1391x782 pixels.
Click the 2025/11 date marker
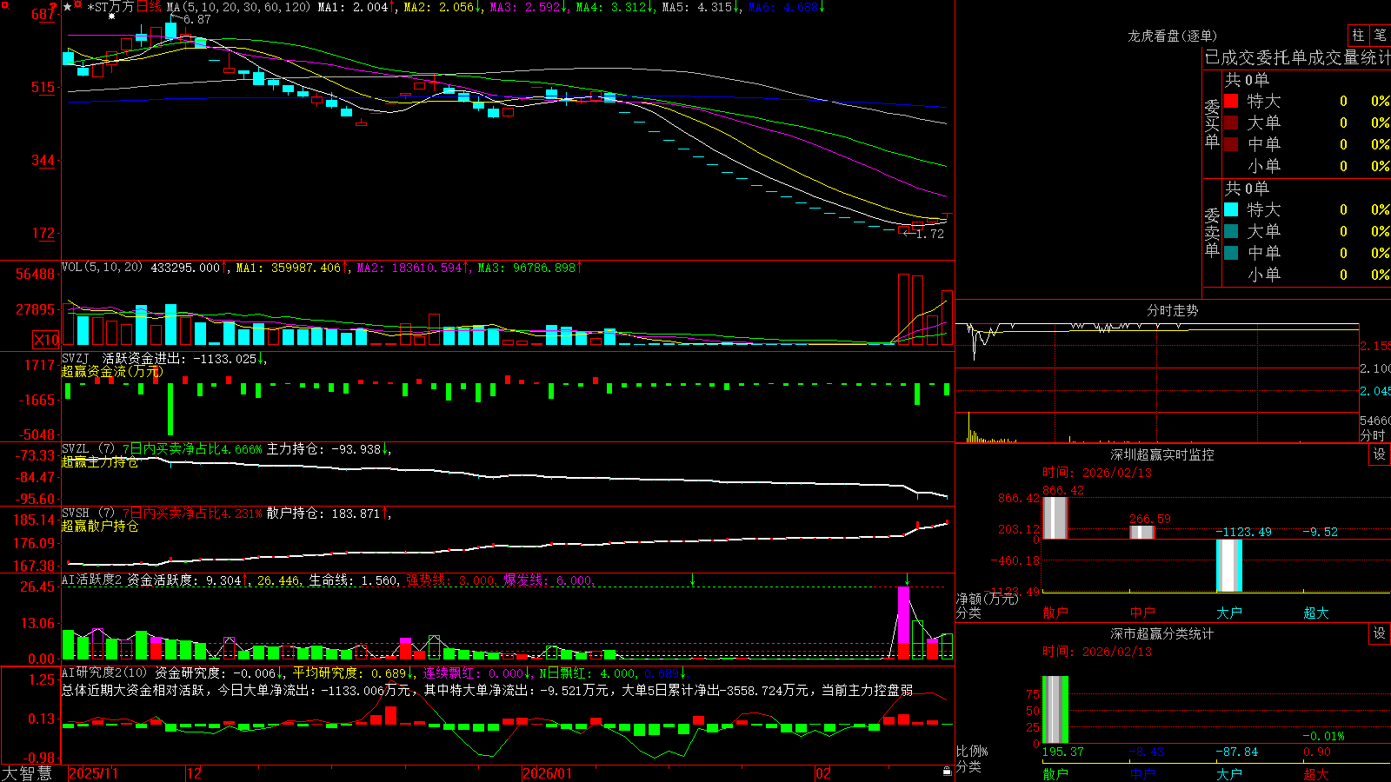(x=93, y=773)
